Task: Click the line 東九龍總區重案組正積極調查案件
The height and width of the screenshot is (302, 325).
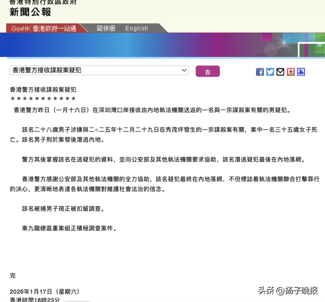Action: (x=69, y=228)
